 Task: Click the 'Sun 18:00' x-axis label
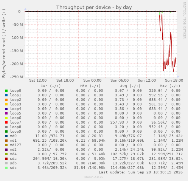click(x=174, y=80)
